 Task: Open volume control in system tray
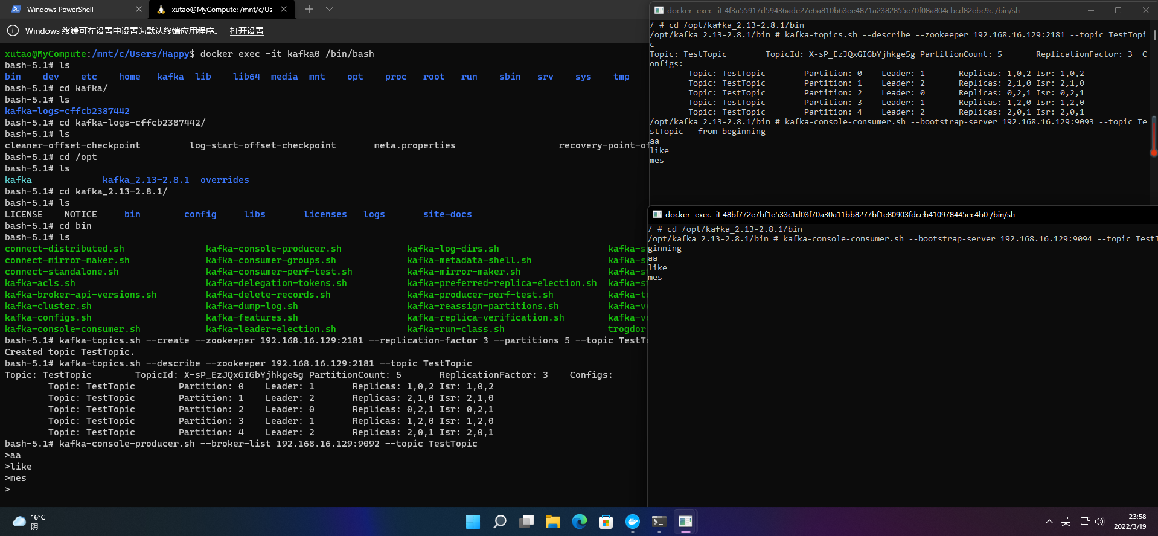pos(1099,522)
